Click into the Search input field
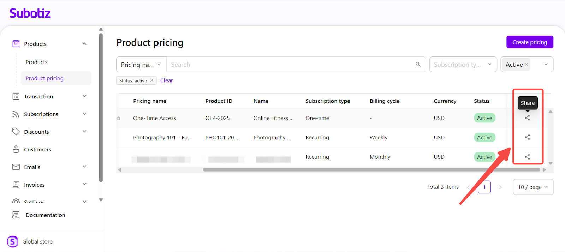The width and height of the screenshot is (565, 252). tap(290, 65)
